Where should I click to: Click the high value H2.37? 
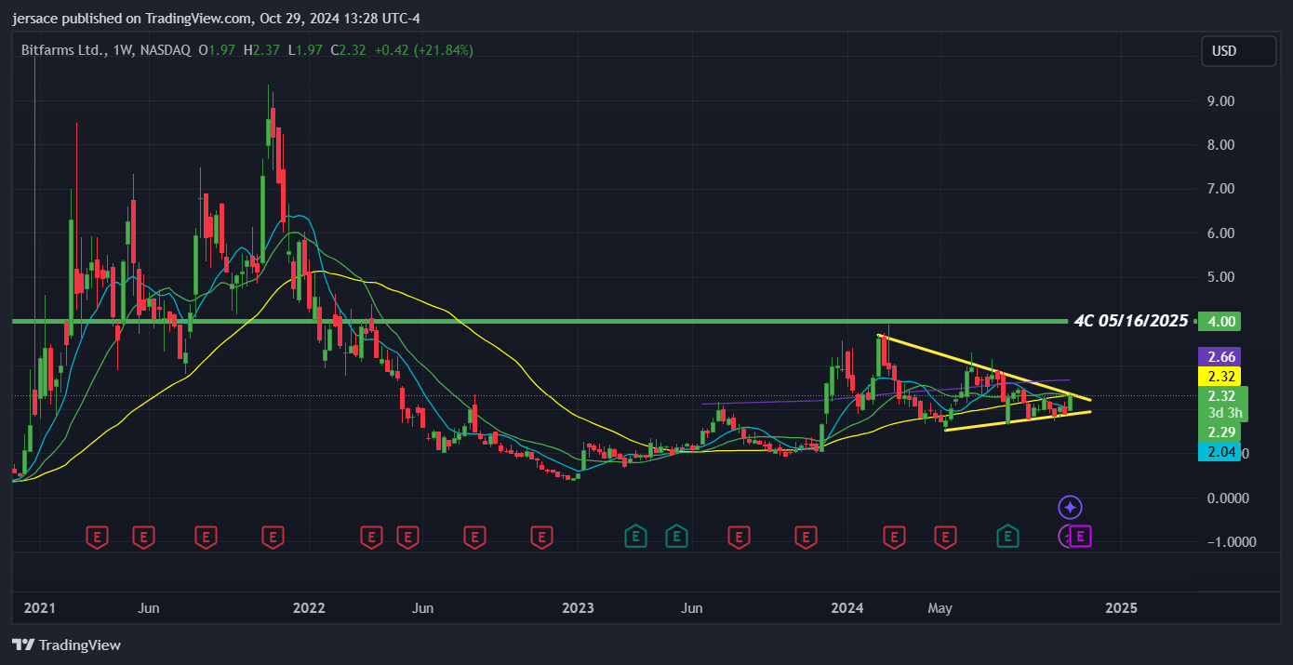click(x=261, y=50)
